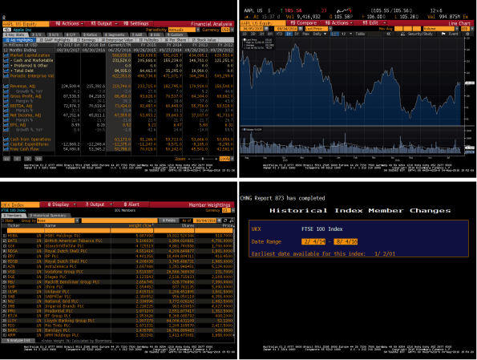Click Compare button in Line Chart
The height and width of the screenshot is (360, 477).
(x=303, y=22)
